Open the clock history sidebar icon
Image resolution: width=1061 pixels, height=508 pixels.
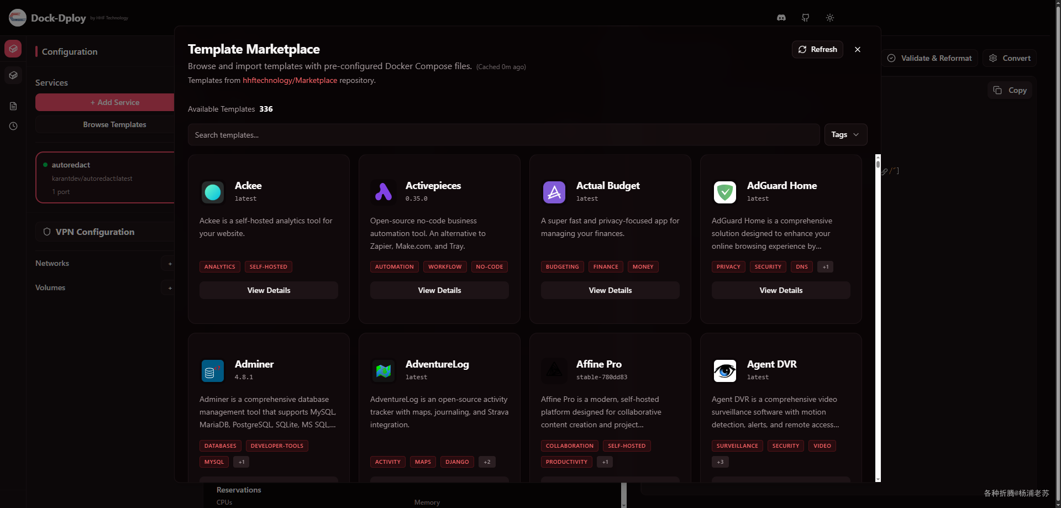(13, 126)
